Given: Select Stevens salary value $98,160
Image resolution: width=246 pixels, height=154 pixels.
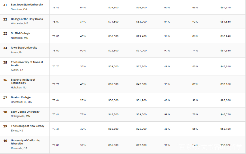Looking at the screenshot, I should pyautogui.click(x=226, y=84).
